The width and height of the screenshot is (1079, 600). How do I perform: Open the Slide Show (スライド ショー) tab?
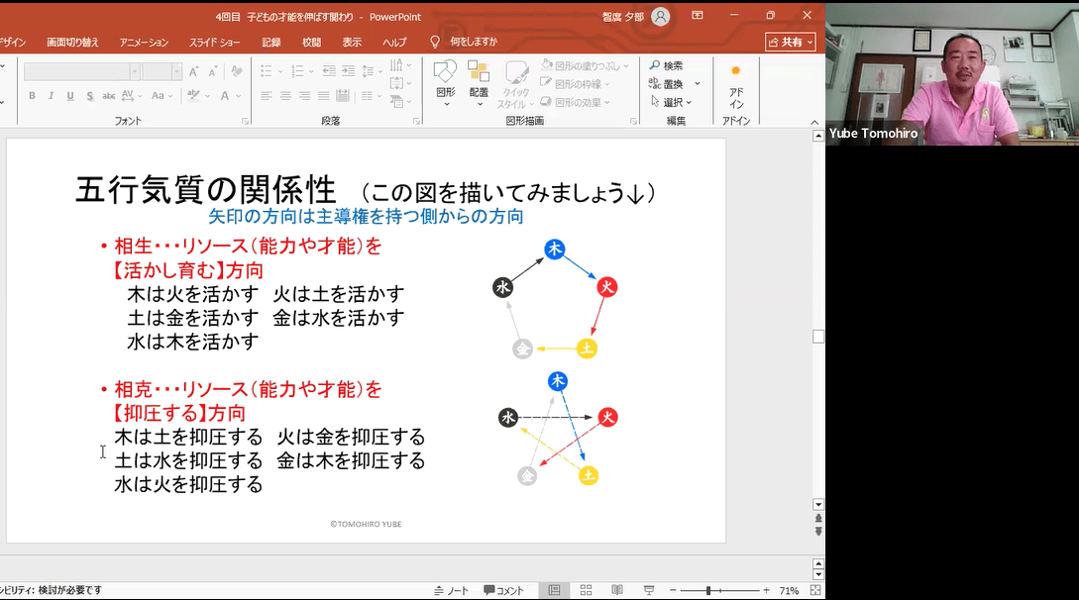pos(215,43)
